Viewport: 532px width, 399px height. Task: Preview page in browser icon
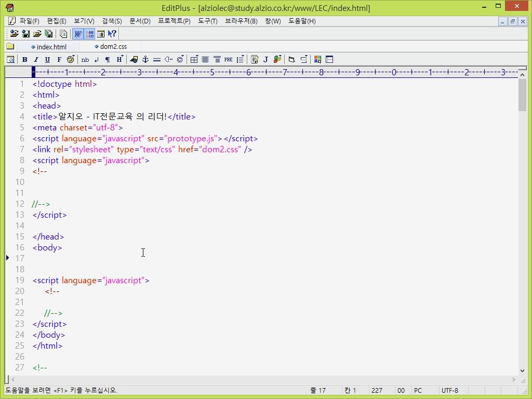(11, 60)
